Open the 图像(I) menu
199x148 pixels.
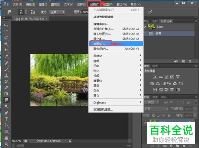(43, 4)
